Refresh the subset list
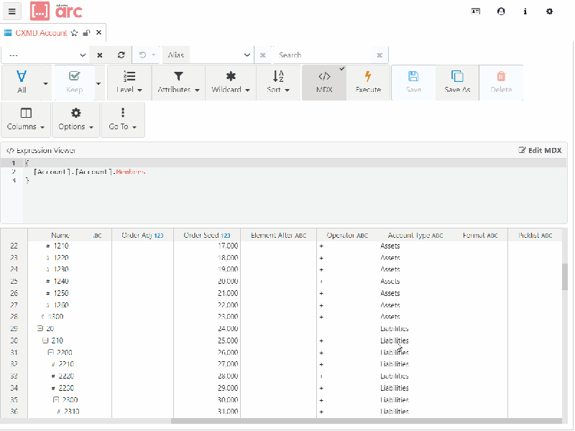The height and width of the screenshot is (431, 575). coord(121,55)
